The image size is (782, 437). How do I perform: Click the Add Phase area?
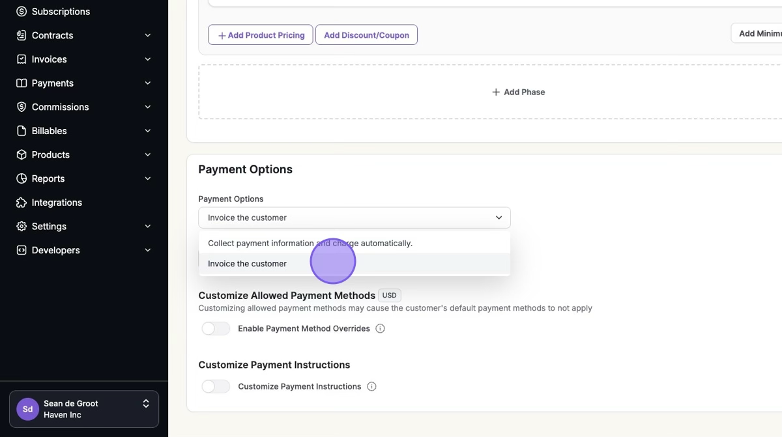tap(518, 92)
